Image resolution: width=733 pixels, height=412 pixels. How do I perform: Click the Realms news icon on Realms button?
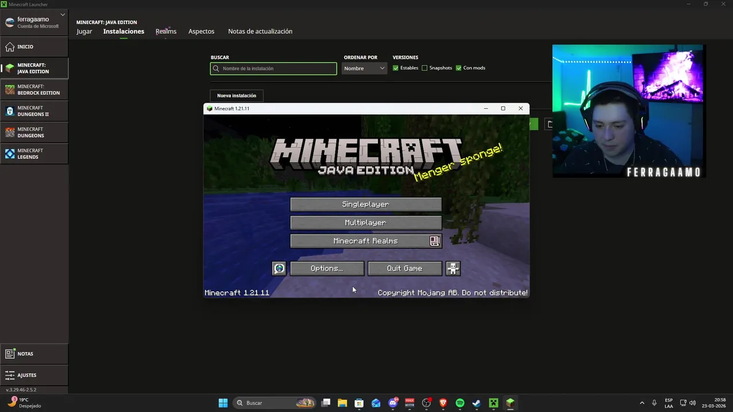(435, 241)
